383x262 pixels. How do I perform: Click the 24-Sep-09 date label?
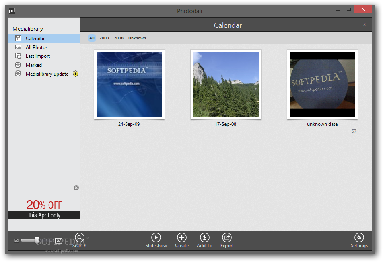[129, 124]
